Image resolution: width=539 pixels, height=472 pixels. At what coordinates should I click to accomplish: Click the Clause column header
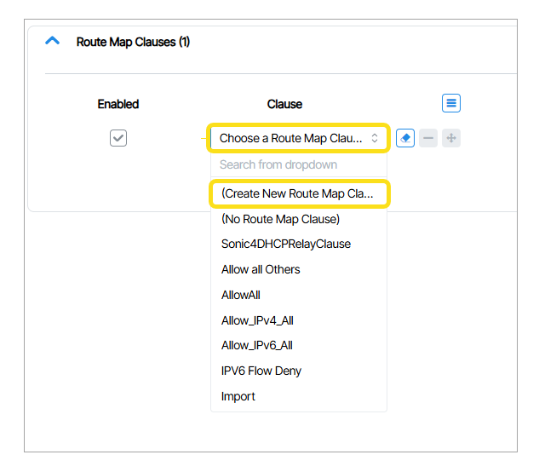pos(284,104)
